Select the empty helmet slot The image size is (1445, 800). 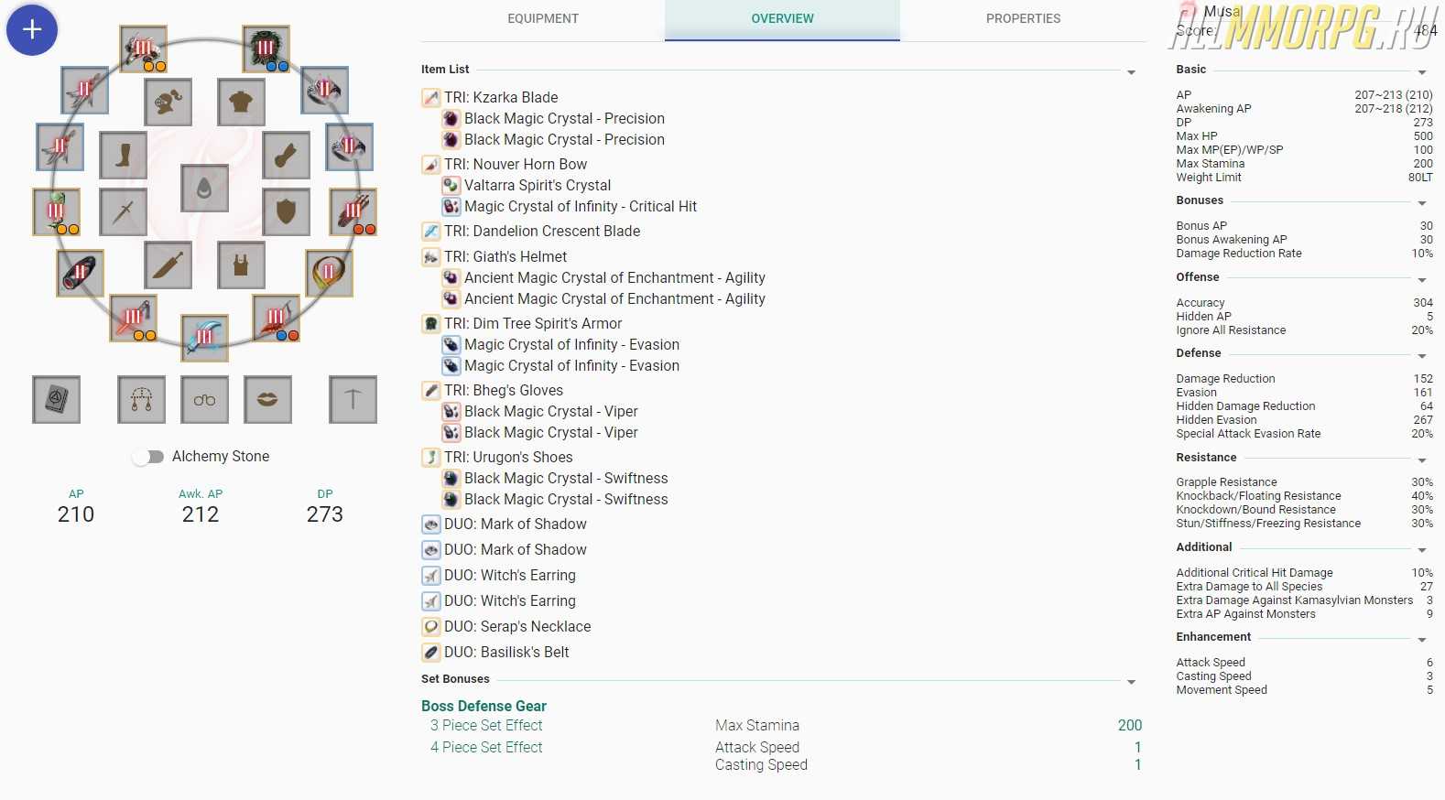[168, 103]
